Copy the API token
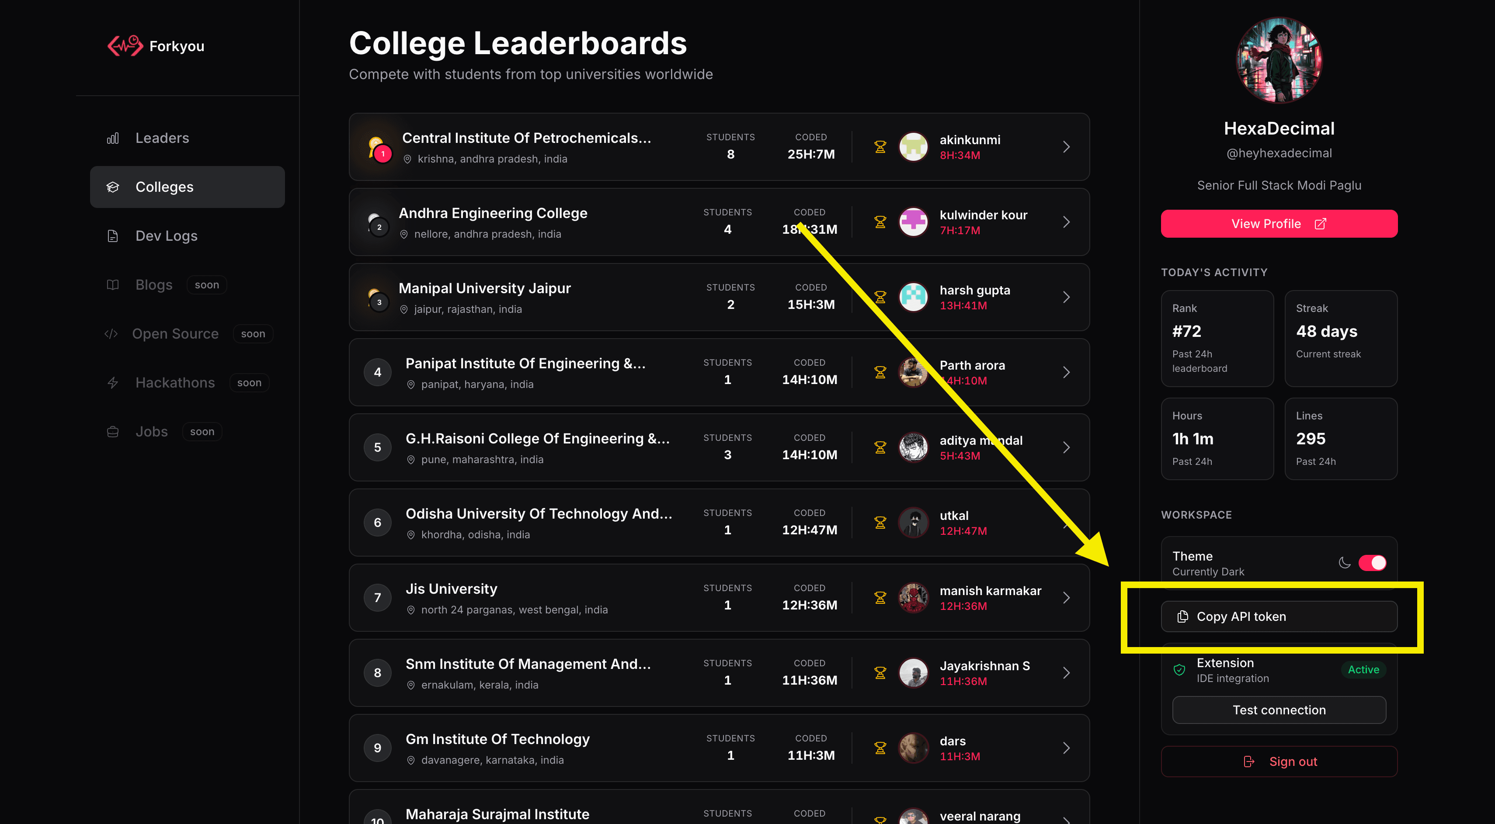Screen dimensions: 1495x824 tap(1279, 616)
